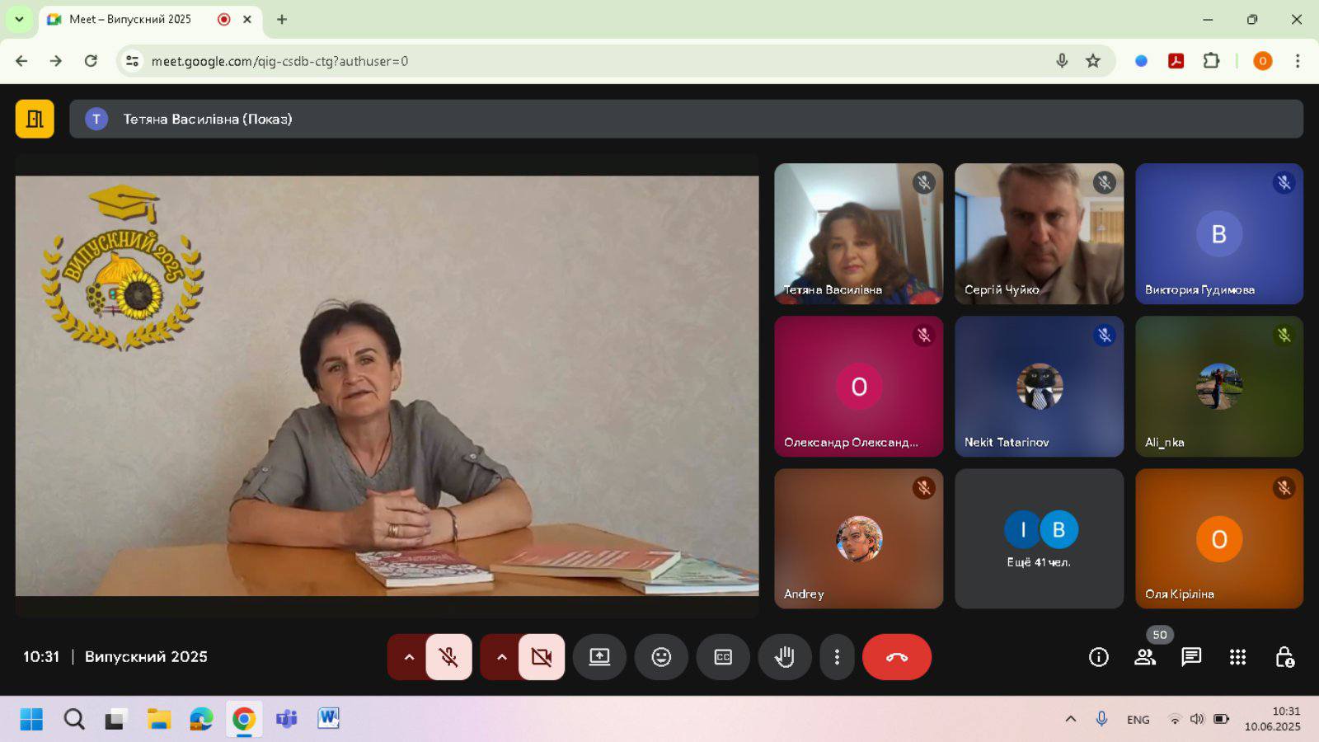The height and width of the screenshot is (742, 1319).
Task: Select the Meet – Випускний 2025 tab
Action: (x=132, y=19)
